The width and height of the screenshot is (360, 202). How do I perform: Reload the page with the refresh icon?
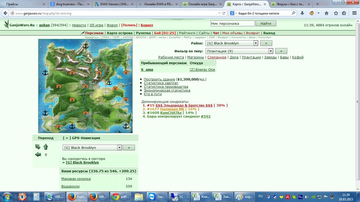224,13
